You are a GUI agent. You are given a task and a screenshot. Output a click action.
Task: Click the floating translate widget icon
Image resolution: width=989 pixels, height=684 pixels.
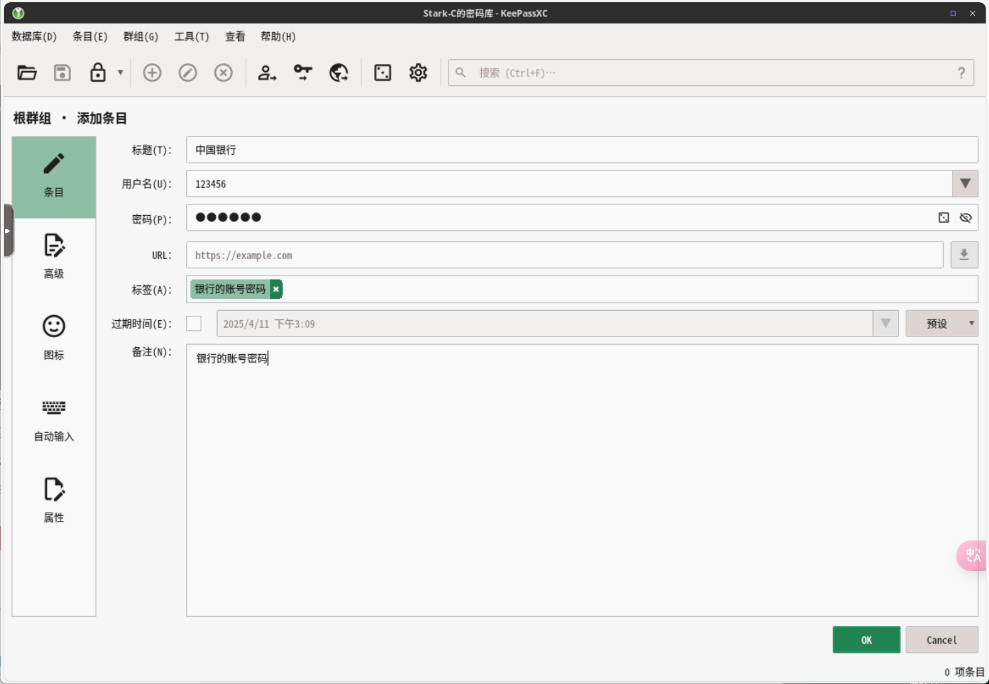pyautogui.click(x=973, y=556)
